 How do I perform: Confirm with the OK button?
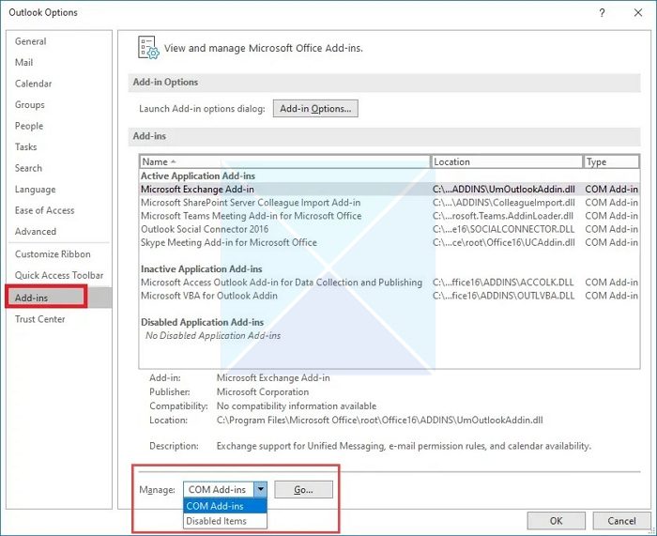(x=556, y=520)
